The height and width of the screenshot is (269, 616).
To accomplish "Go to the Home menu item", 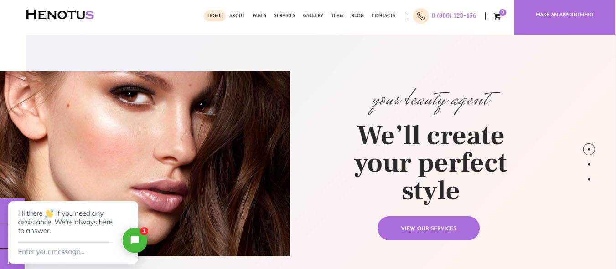I will pos(214,16).
